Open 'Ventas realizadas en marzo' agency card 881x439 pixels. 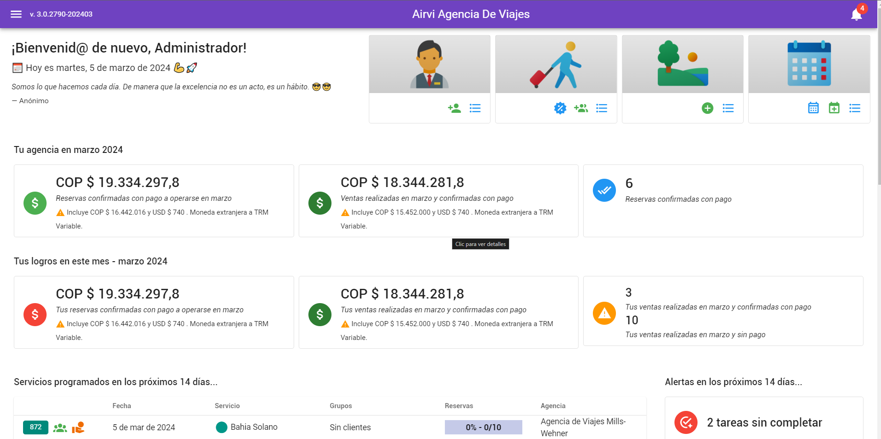[x=438, y=201]
